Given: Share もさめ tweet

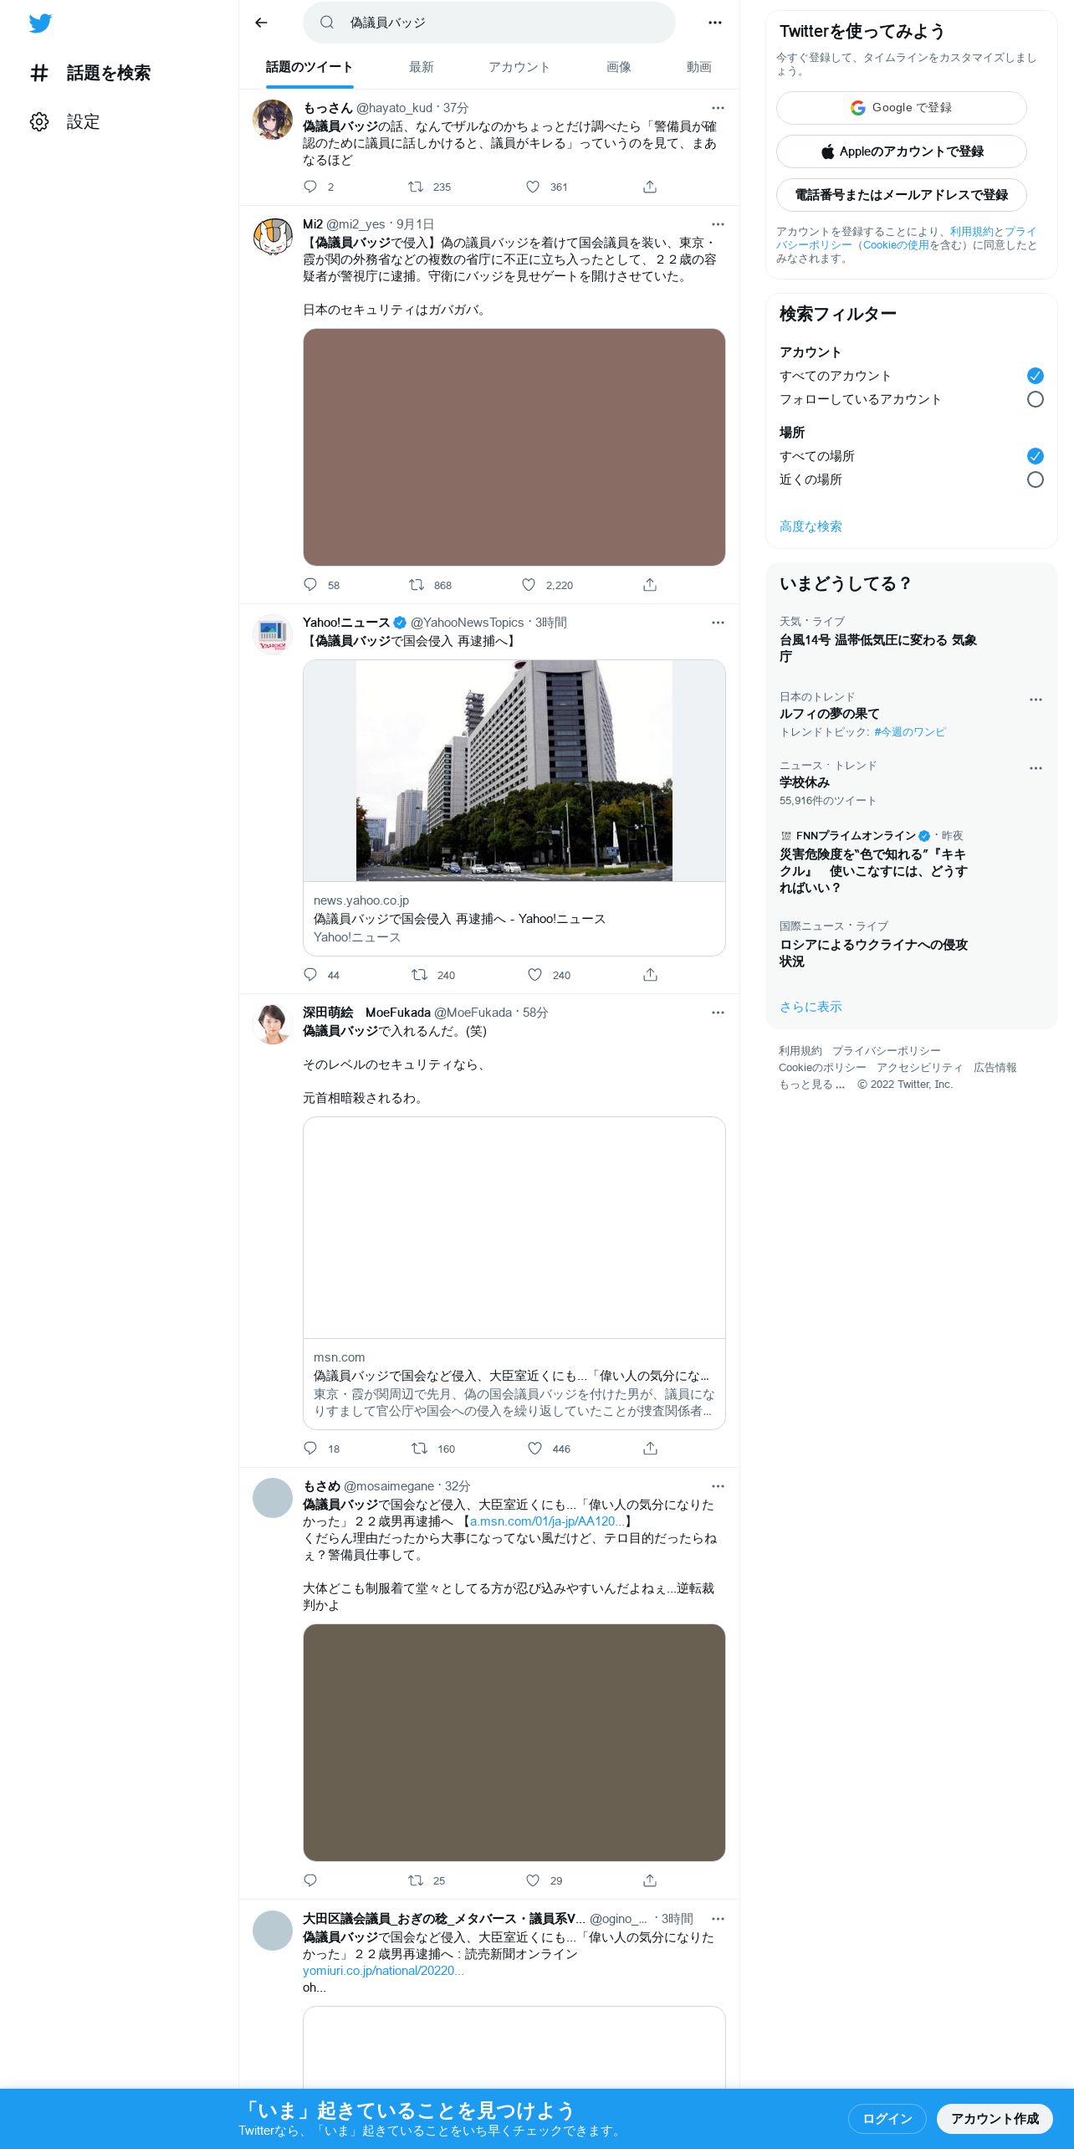Looking at the screenshot, I should [650, 1880].
